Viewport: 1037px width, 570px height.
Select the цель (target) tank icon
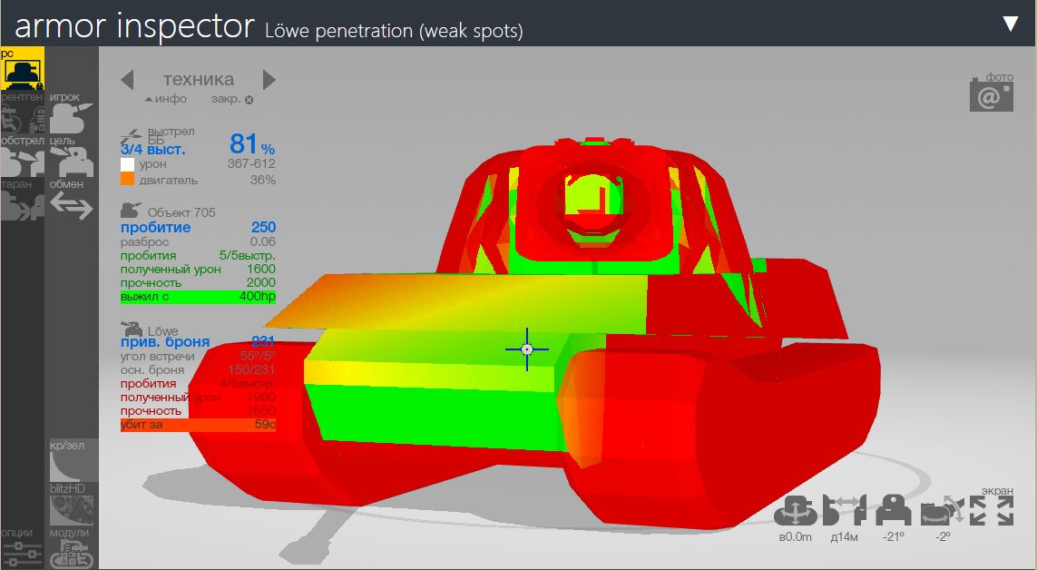(71, 159)
